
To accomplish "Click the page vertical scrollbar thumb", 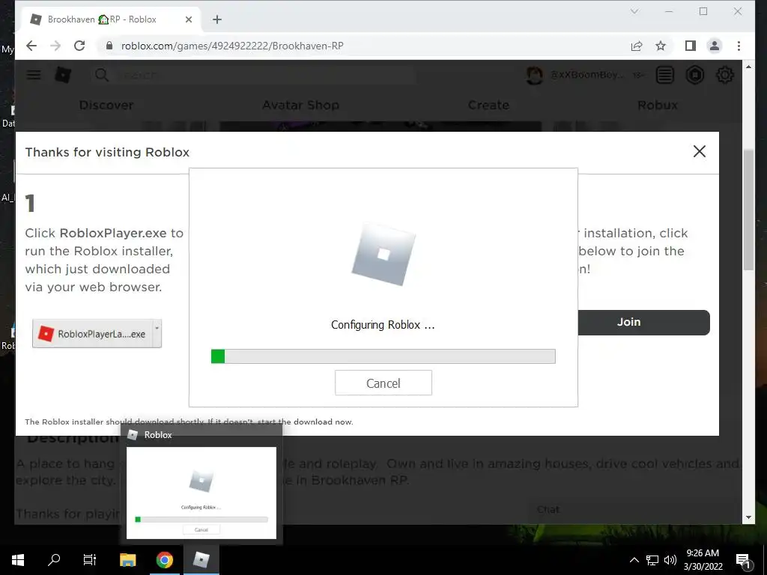I will [x=748, y=210].
